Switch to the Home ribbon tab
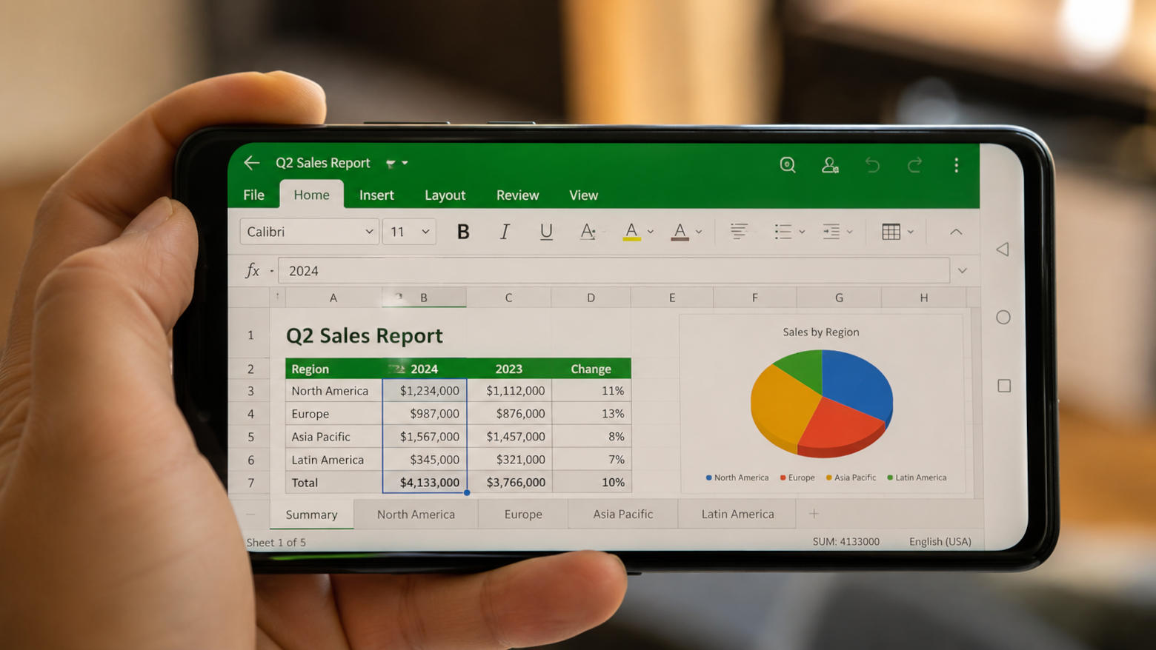 [311, 195]
